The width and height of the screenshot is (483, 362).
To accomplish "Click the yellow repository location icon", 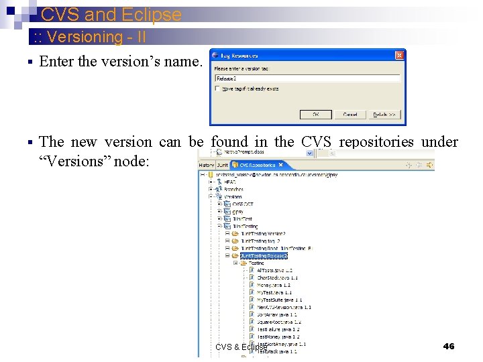I will coord(211,175).
